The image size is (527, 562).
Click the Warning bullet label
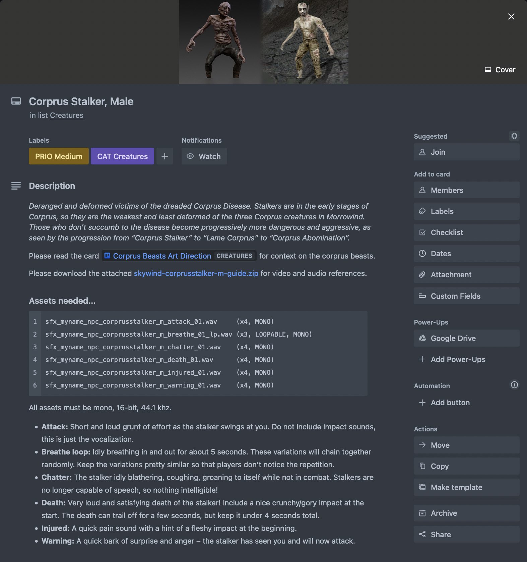point(58,541)
